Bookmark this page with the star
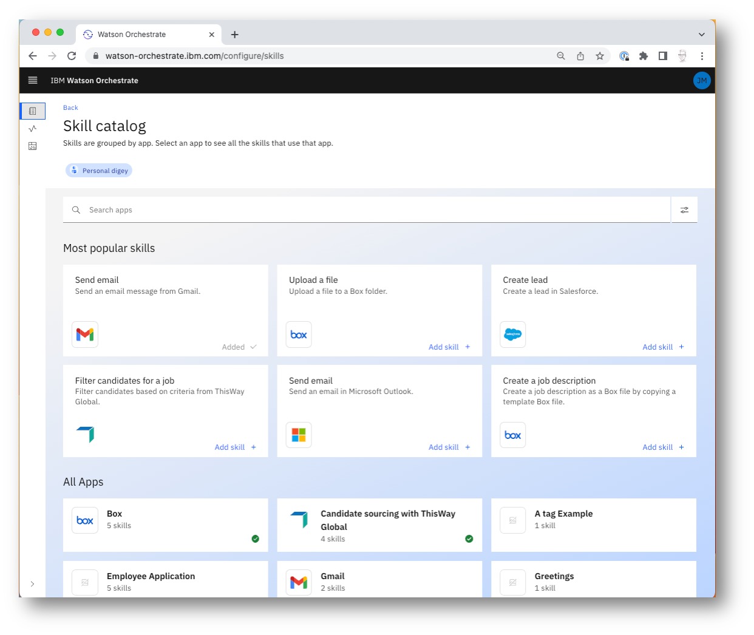Image resolution: width=754 pixels, height=635 pixels. pyautogui.click(x=600, y=56)
